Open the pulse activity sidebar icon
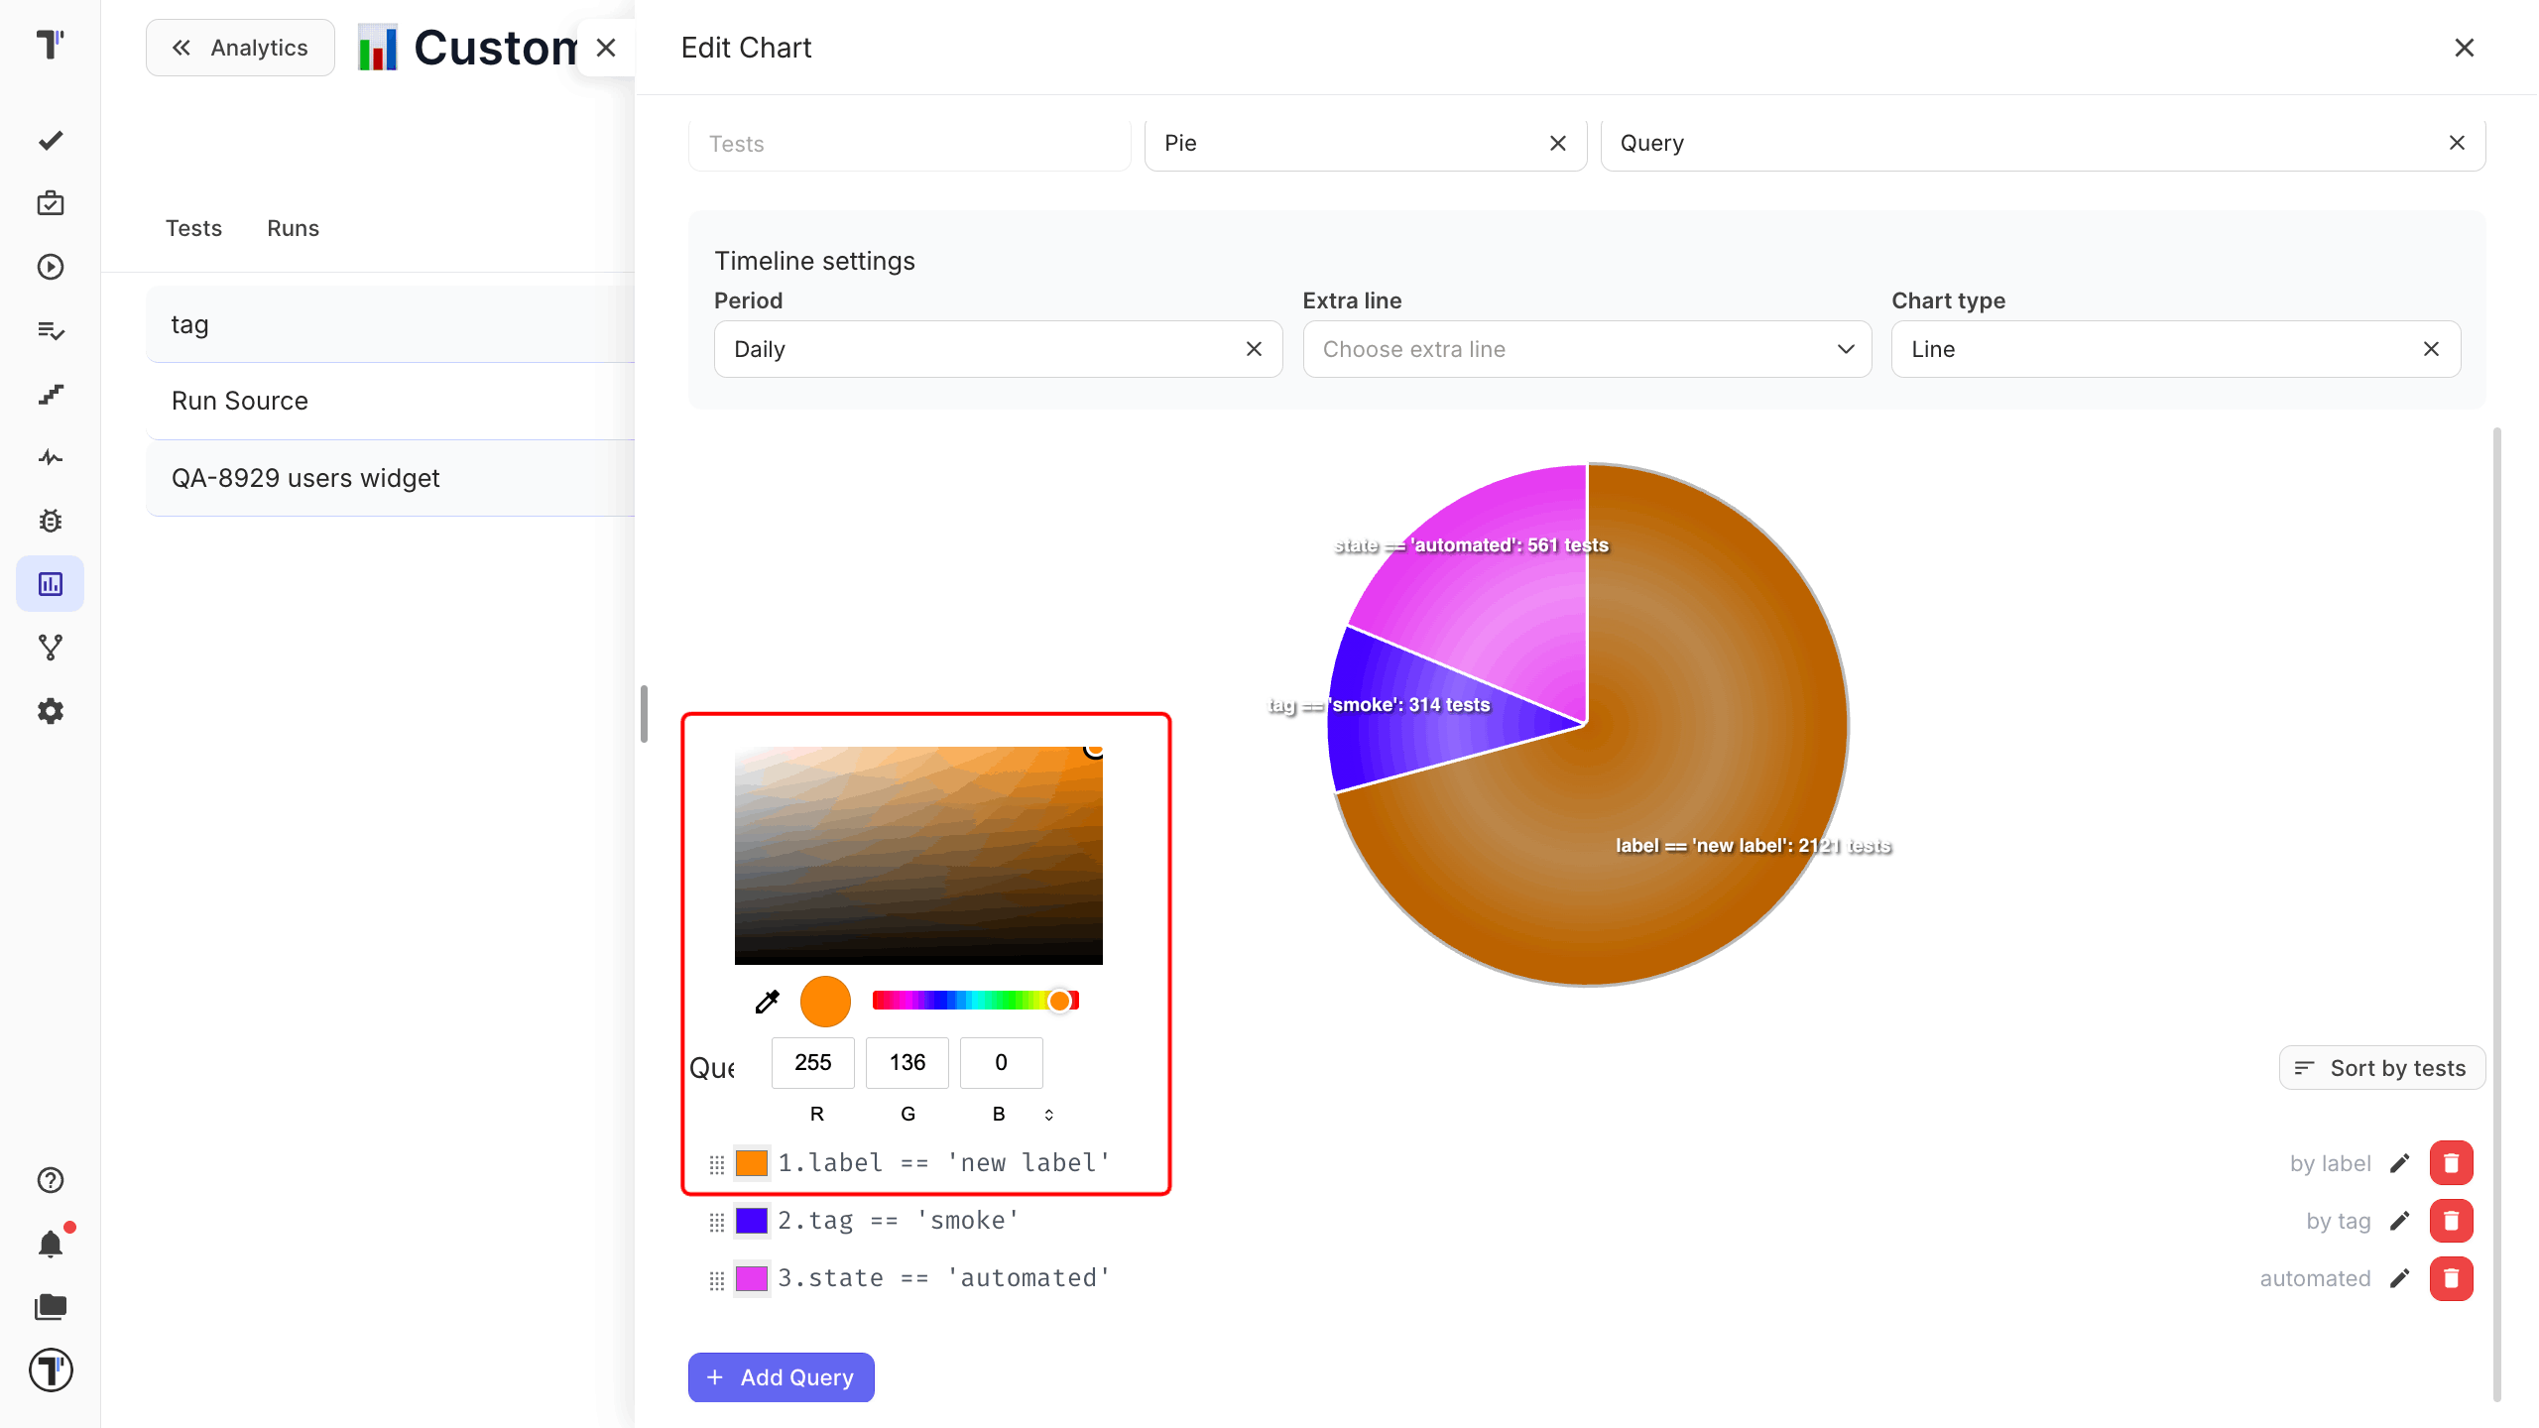 coord(51,457)
